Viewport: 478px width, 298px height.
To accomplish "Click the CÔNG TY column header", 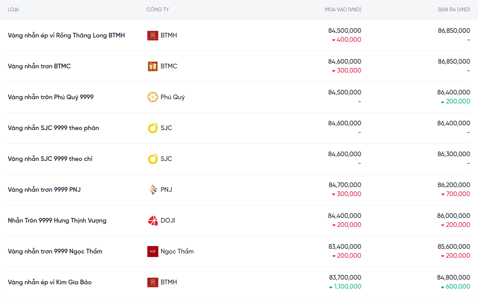I will tap(158, 9).
